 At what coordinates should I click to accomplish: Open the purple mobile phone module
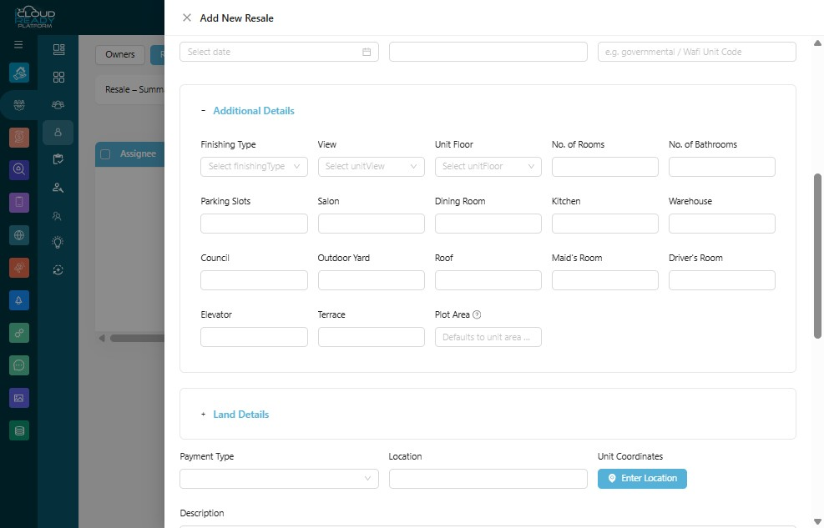click(19, 202)
